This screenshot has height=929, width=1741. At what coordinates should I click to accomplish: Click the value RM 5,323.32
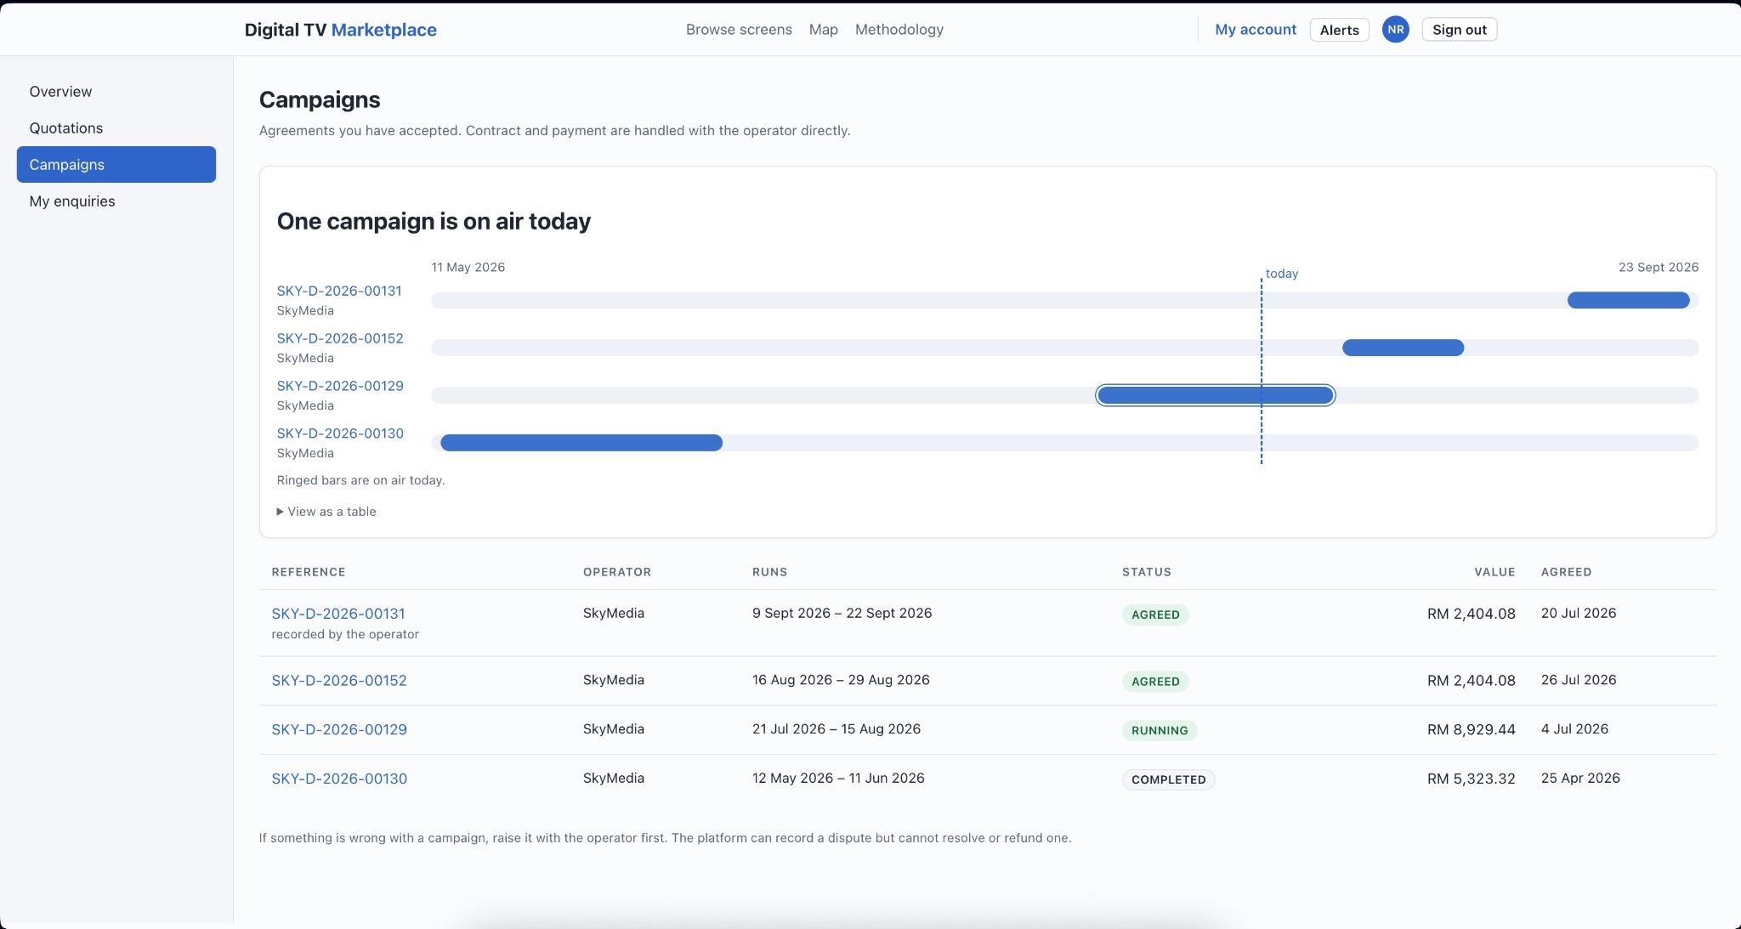[x=1471, y=779]
